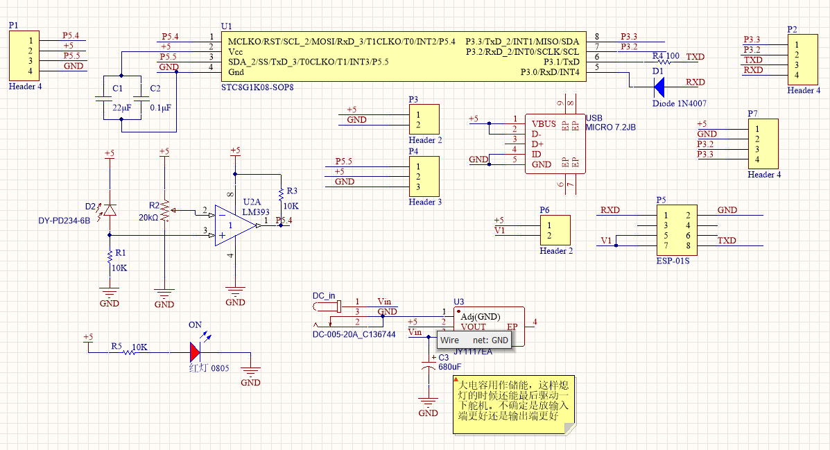Click the RXD net label beside D1
830x450 pixels.
coord(695,82)
